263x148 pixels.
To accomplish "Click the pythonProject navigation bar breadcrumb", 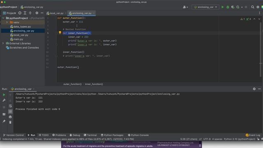I will (x=8, y=7).
